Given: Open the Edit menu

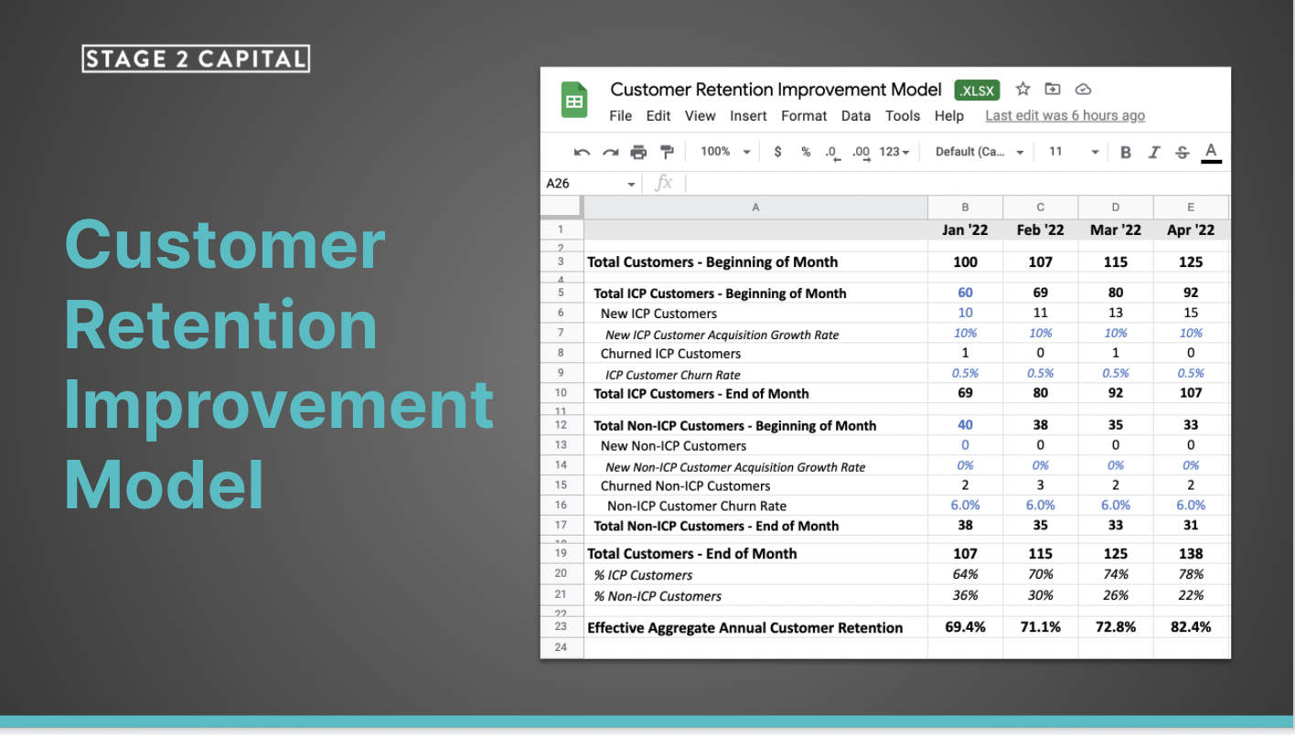Looking at the screenshot, I should (x=658, y=116).
